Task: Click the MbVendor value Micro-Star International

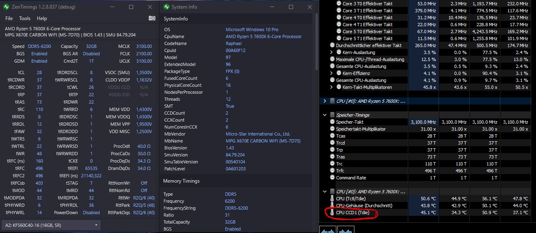Action: pos(258,134)
